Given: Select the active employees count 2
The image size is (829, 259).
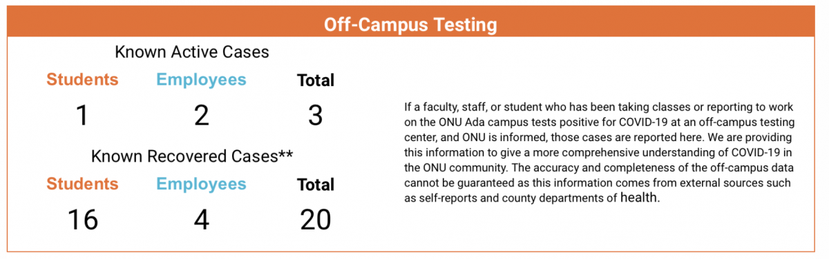Looking at the screenshot, I should click(201, 115).
